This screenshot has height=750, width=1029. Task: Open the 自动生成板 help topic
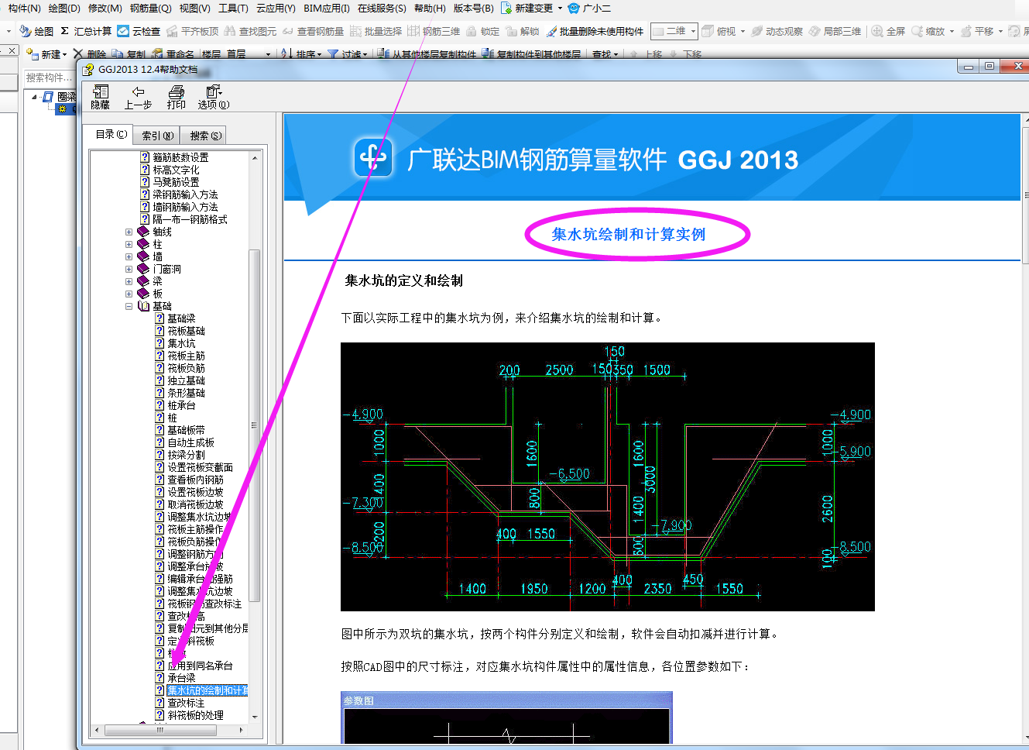tap(191, 442)
